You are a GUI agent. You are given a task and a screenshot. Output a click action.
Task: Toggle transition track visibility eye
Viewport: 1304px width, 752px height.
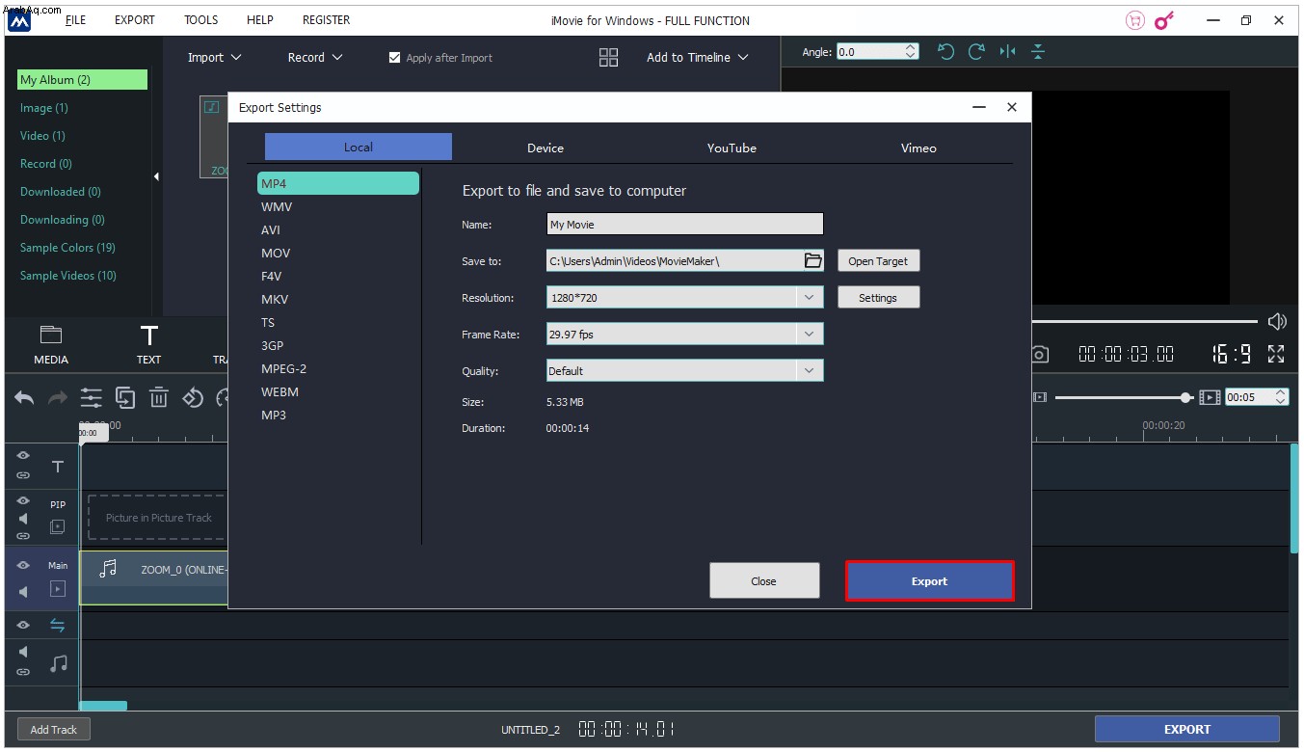[x=23, y=626]
